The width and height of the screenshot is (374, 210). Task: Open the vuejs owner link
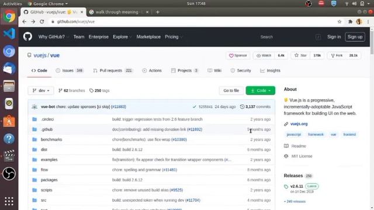click(40, 55)
